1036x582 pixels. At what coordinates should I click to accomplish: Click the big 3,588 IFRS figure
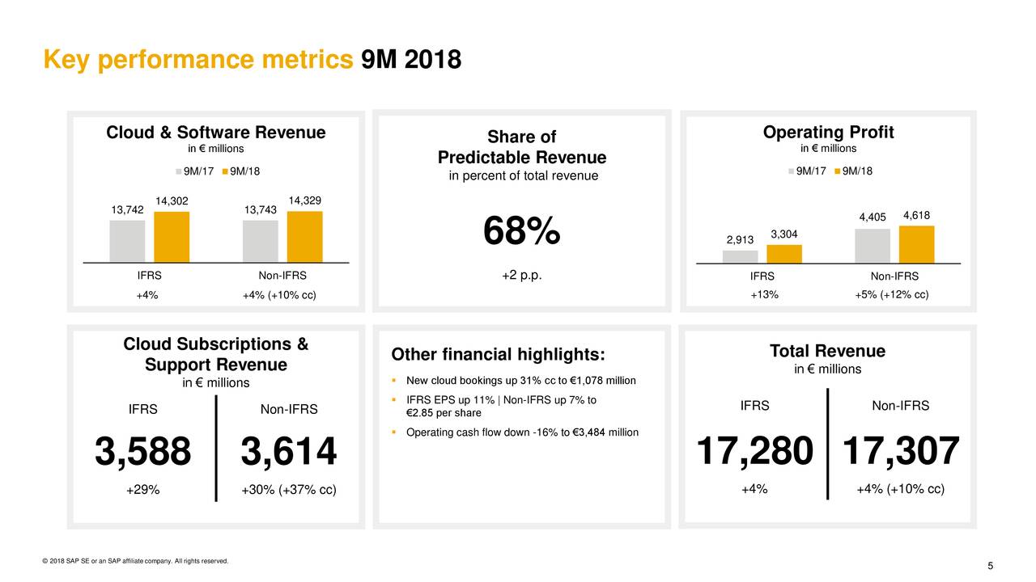click(143, 451)
